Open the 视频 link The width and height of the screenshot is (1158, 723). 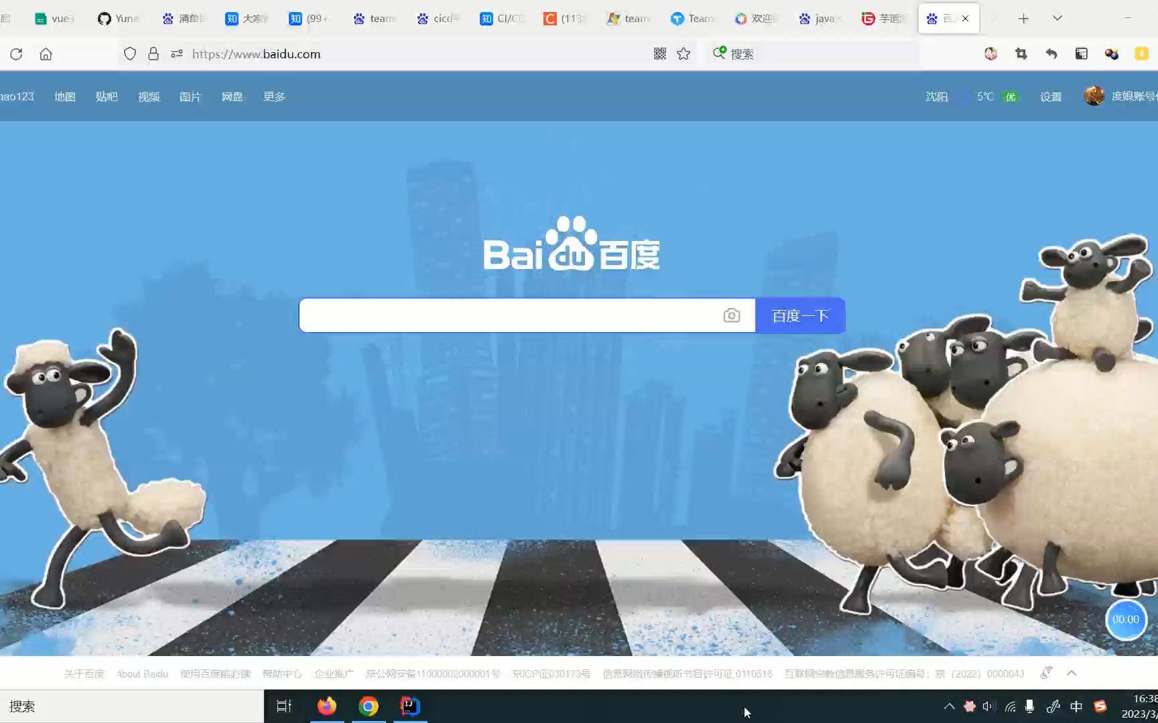(x=149, y=96)
